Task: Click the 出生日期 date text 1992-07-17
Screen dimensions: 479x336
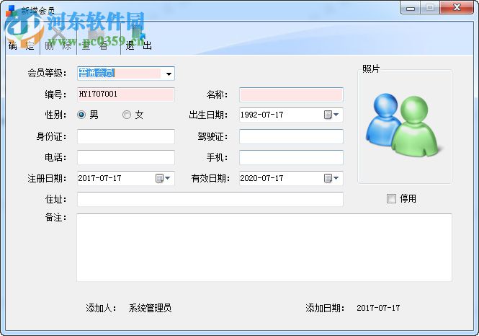Action: pos(261,115)
